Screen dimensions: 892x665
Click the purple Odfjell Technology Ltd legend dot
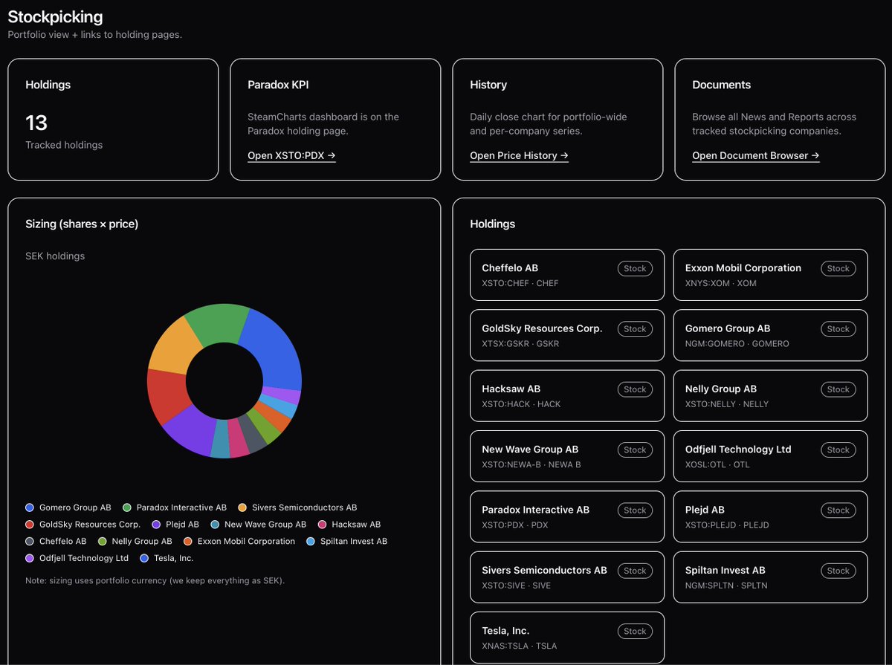click(30, 557)
